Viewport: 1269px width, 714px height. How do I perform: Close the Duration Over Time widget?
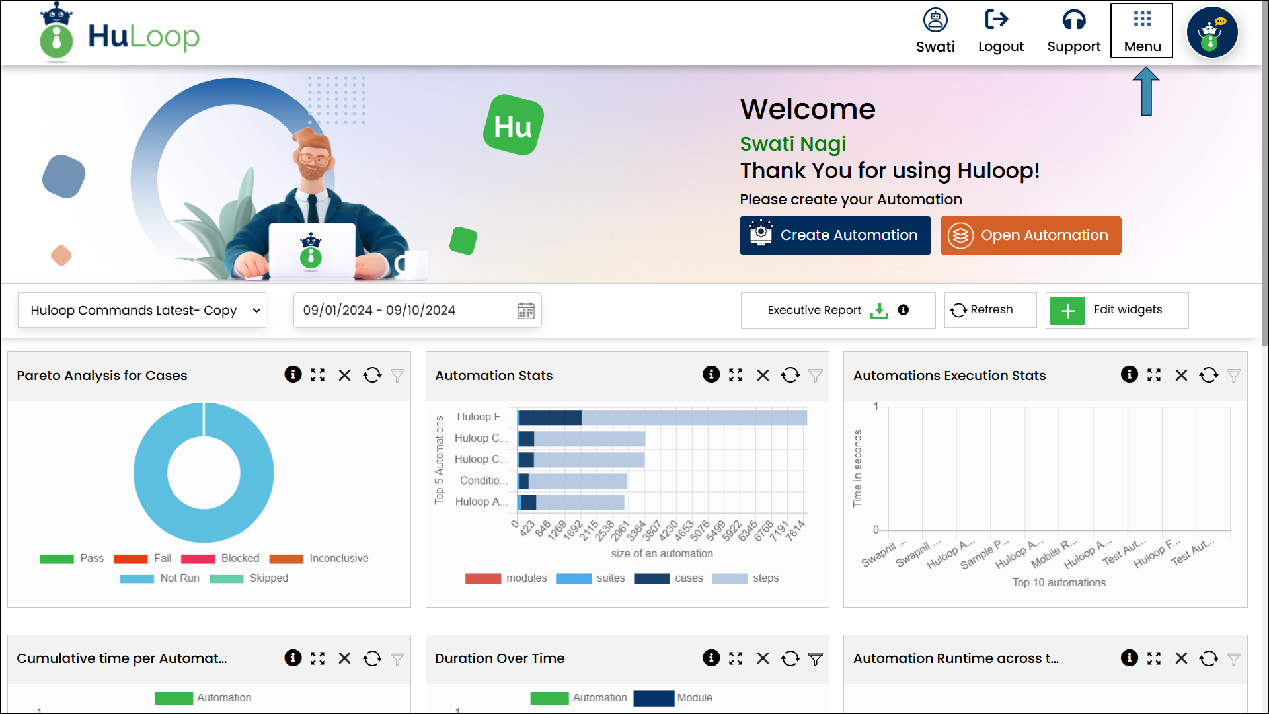pos(763,658)
